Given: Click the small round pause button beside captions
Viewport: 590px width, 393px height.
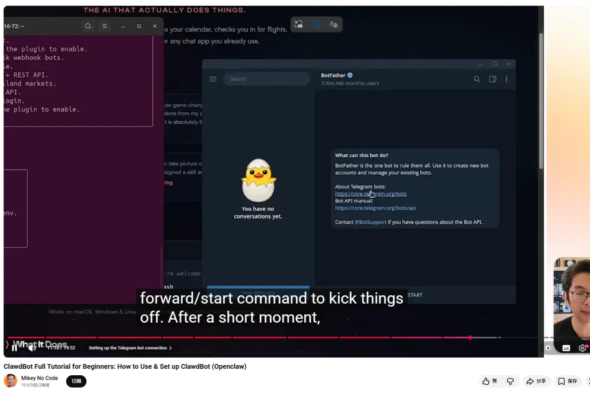Looking at the screenshot, I should (x=548, y=348).
